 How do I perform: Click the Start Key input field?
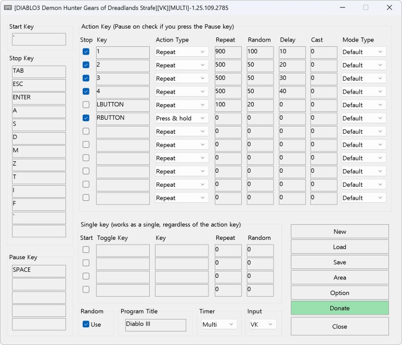pyautogui.click(x=39, y=39)
